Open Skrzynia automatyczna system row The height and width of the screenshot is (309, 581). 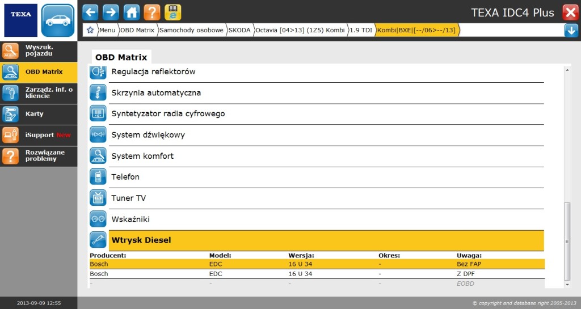click(x=326, y=93)
